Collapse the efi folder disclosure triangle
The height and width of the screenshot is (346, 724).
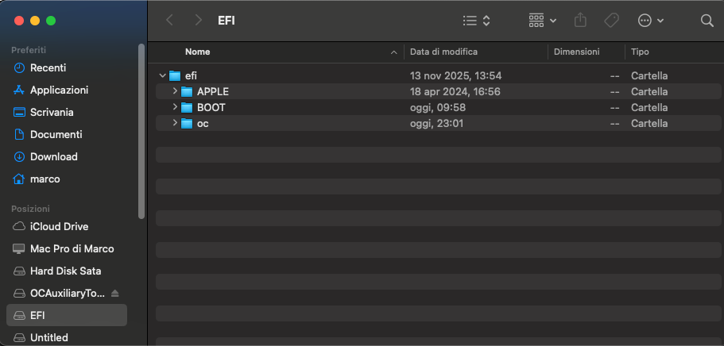point(162,76)
